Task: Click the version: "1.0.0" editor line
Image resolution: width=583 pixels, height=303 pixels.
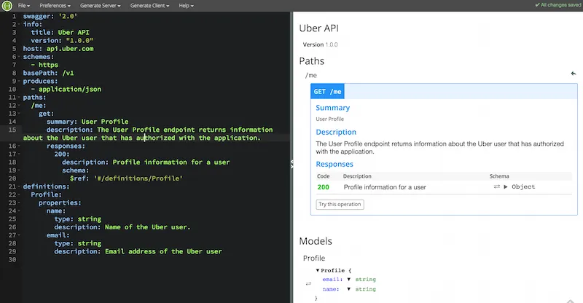Action: [x=62, y=40]
